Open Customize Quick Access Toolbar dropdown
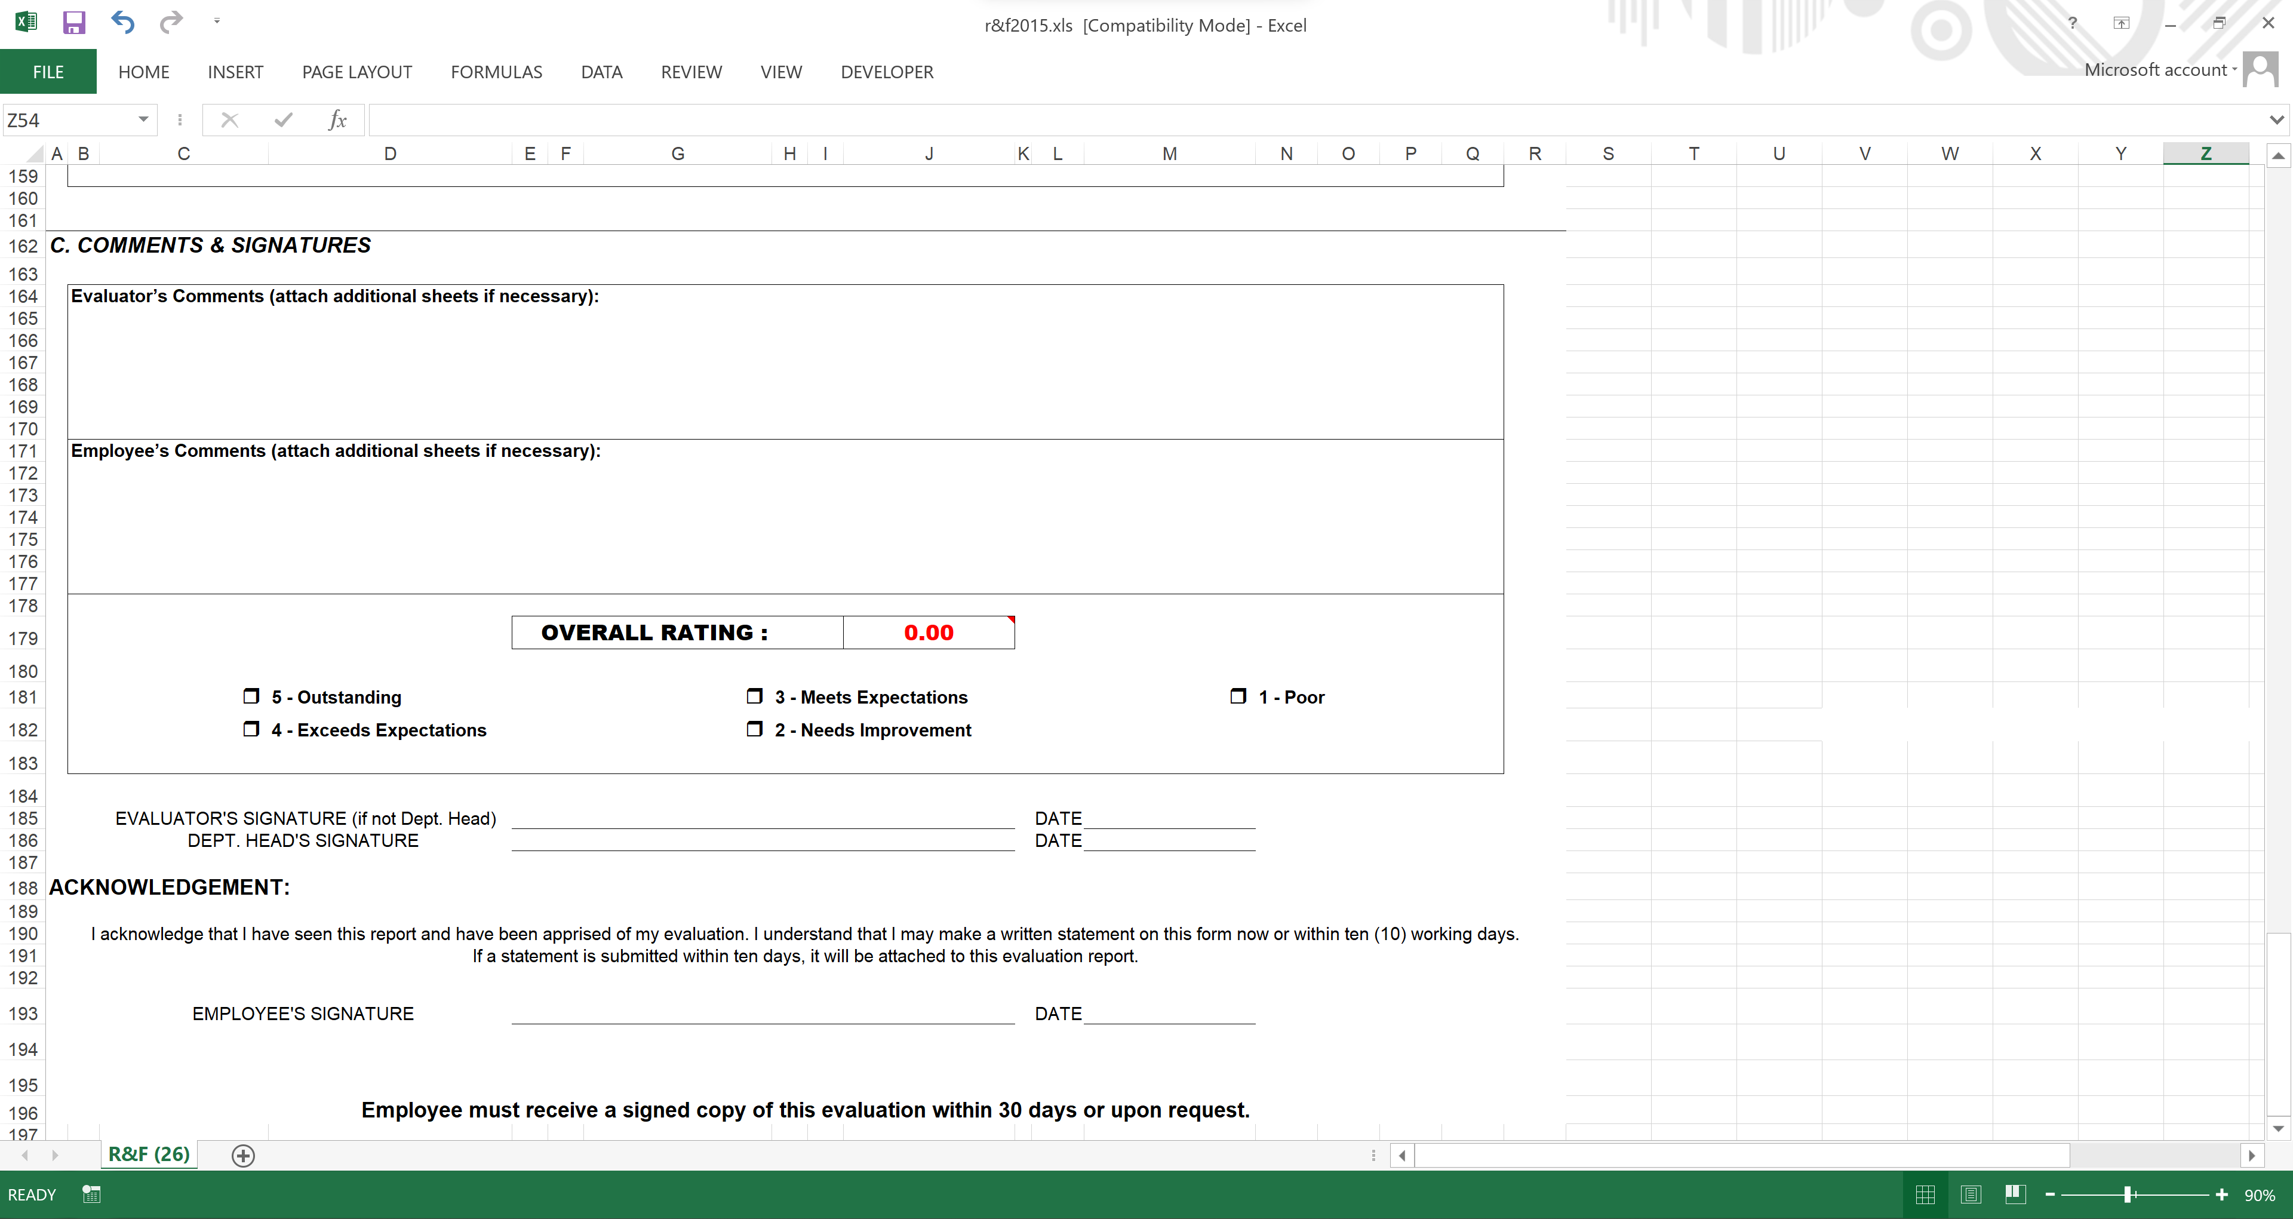The image size is (2293, 1219). (217, 22)
